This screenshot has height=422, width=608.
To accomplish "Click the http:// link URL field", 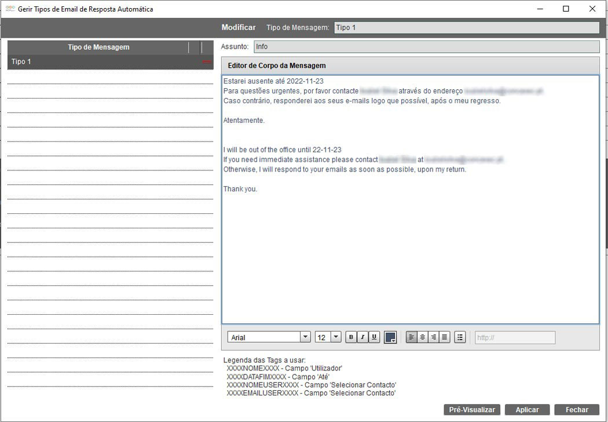I will [515, 337].
